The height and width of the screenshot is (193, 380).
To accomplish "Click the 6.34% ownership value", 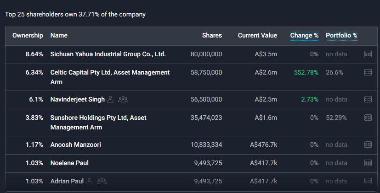I will pyautogui.click(x=34, y=72).
